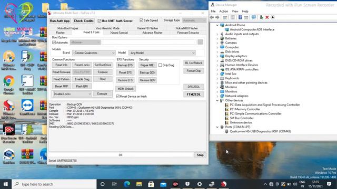This screenshot has width=337, height=189.
Task: Toggle Automatic boot option checkbox
Action: pyautogui.click(x=54, y=43)
